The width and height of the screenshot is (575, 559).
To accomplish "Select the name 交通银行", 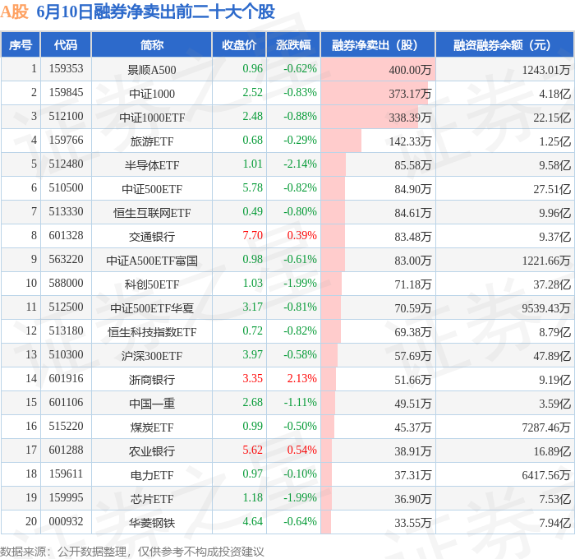I will coord(152,237).
